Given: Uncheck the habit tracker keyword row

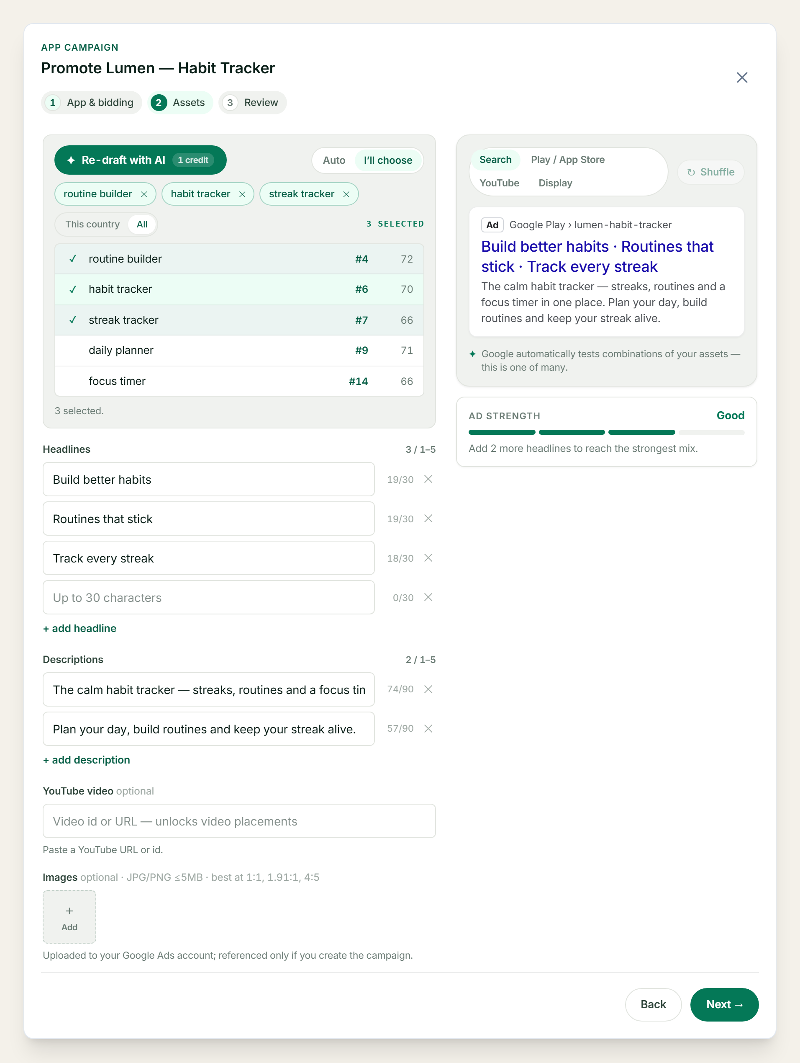Looking at the screenshot, I should pos(239,289).
